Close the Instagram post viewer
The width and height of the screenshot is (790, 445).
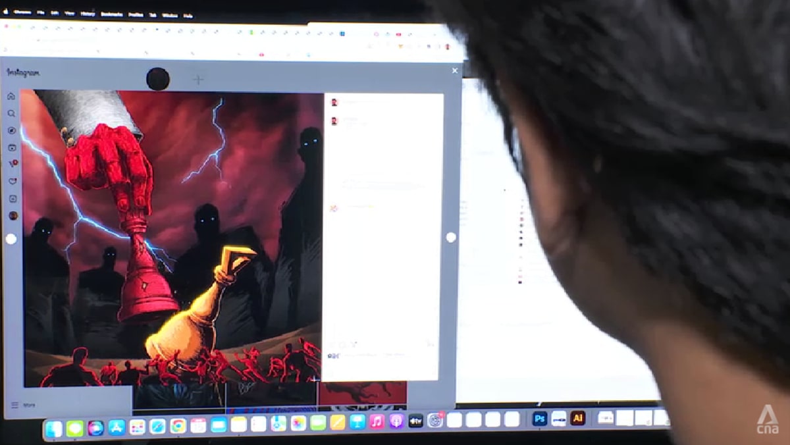454,70
